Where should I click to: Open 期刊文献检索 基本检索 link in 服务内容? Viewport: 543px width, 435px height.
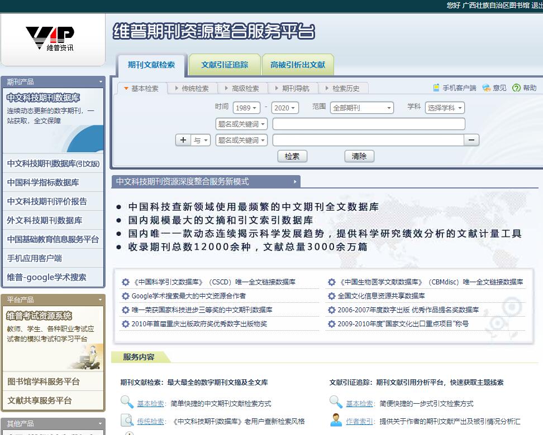[151, 404]
